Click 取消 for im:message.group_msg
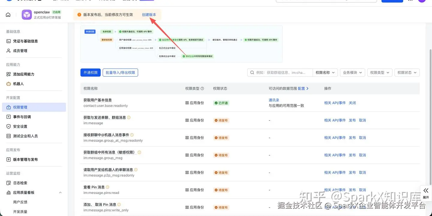This screenshot has width=432, height=216. pyautogui.click(x=362, y=155)
